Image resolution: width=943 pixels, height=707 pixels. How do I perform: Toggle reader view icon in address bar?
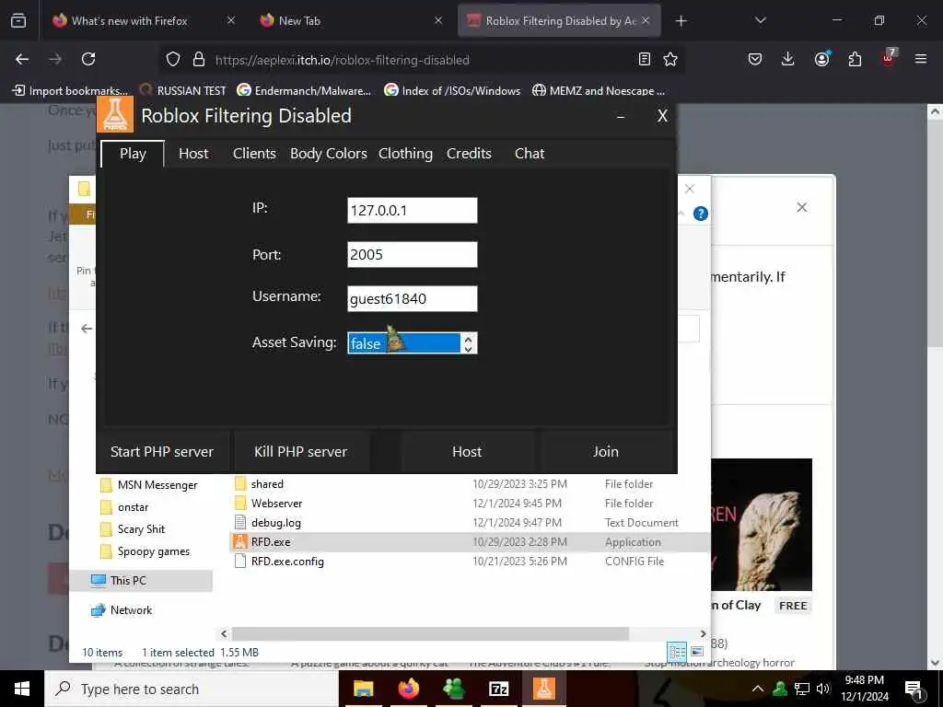[644, 59]
